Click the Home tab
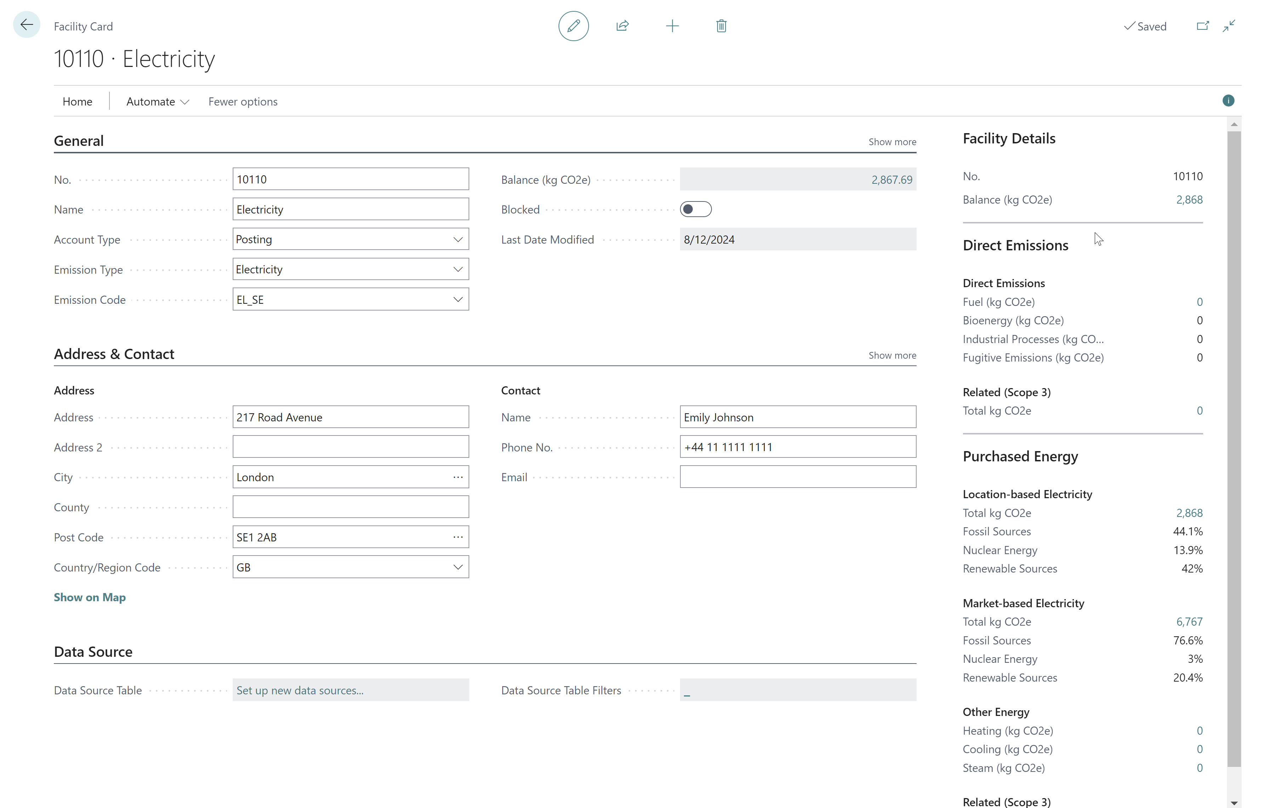1269x808 pixels. (x=78, y=101)
